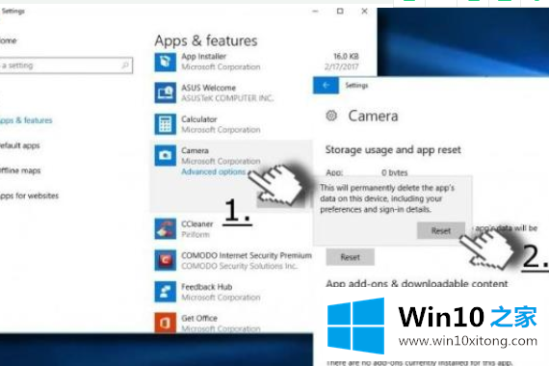
Task: Minimize the Settings window
Action: [316, 12]
